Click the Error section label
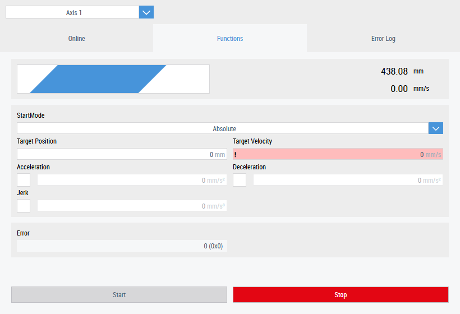460x314 pixels. (x=23, y=233)
